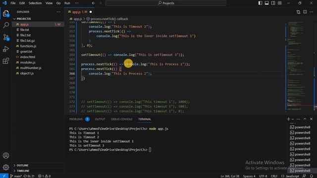Open the Go menu

coord(58,3)
